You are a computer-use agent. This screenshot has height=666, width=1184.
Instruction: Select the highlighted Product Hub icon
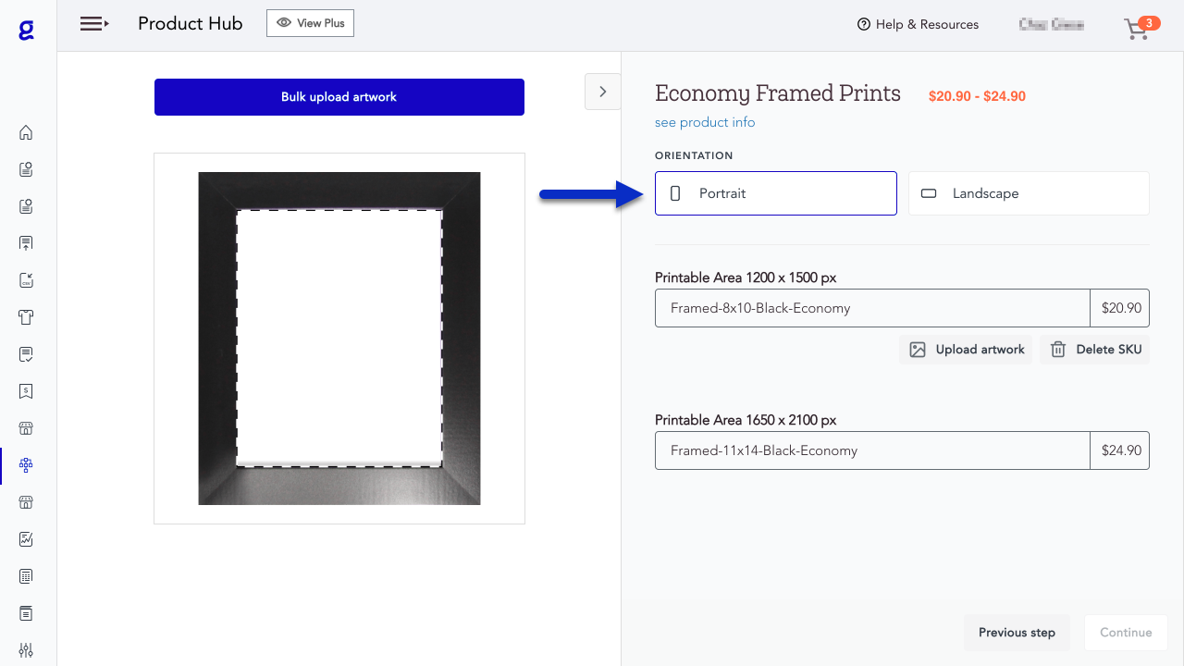tap(25, 465)
